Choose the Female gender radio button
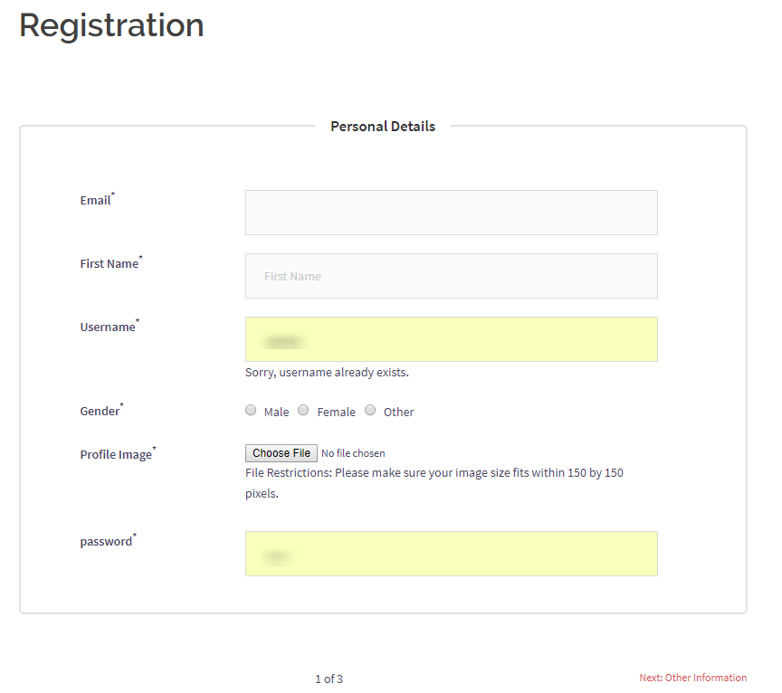 [x=304, y=411]
